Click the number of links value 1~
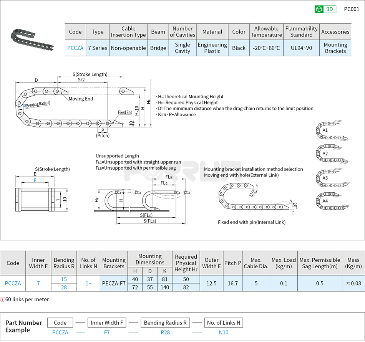This screenshot has width=365, height=342. pyautogui.click(x=88, y=283)
